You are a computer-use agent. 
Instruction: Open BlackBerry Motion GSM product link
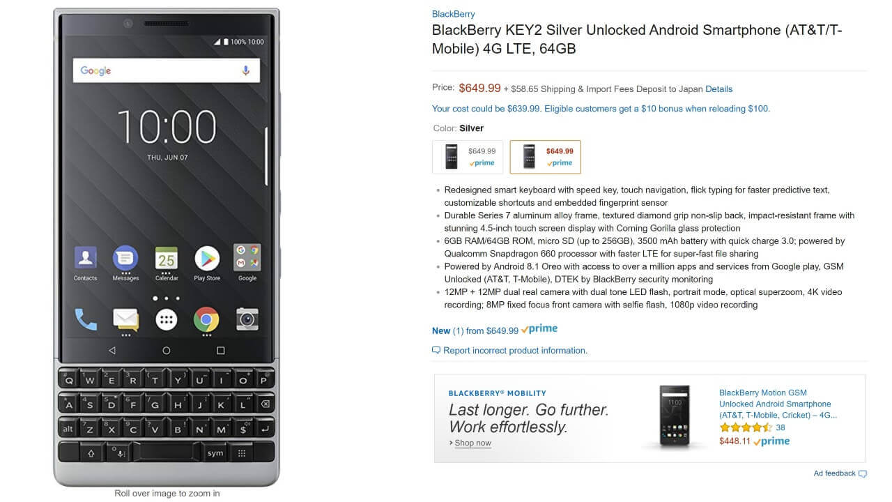(x=778, y=404)
